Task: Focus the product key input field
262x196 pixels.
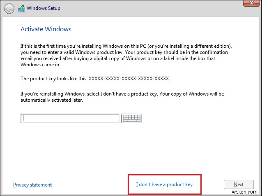Action: pyautogui.click(x=70, y=118)
